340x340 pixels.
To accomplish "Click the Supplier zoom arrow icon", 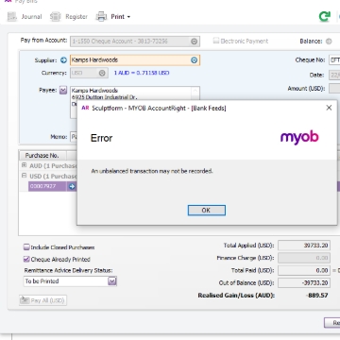I will (x=63, y=60).
